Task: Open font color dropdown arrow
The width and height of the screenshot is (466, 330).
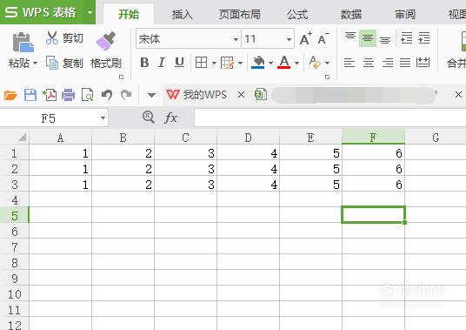Action: 296,63
